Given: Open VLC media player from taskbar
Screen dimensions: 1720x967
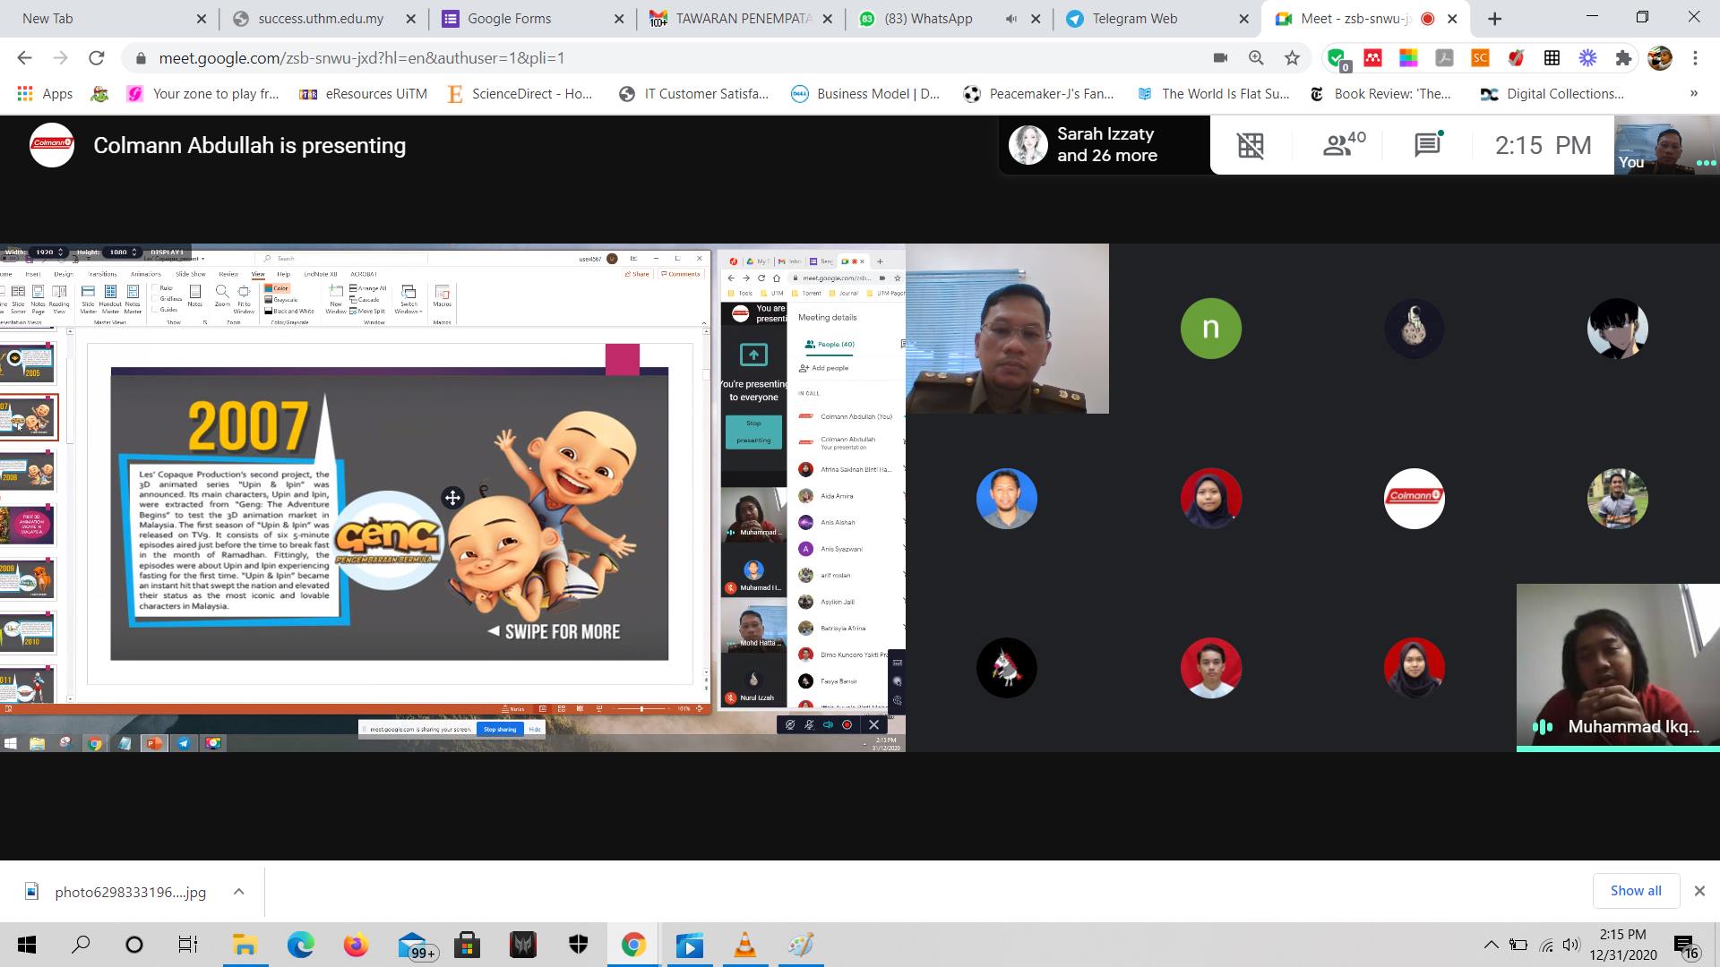Looking at the screenshot, I should point(745,946).
